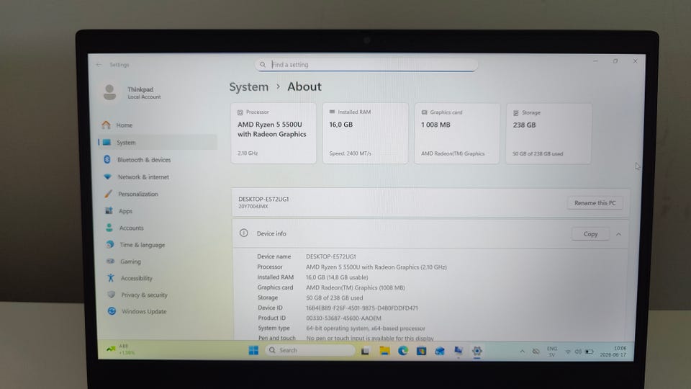This screenshot has width=691, height=389.
Task: Open the Storage info card
Action: 548,134
